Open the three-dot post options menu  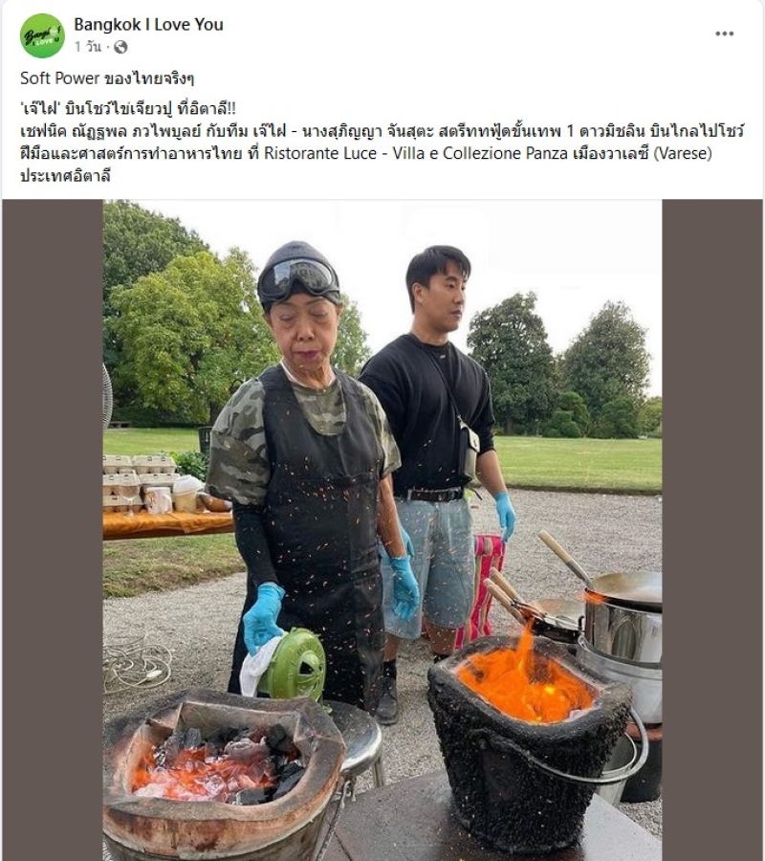(725, 33)
